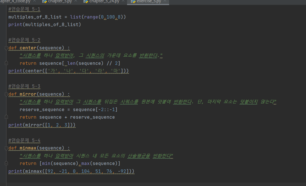This screenshot has height=186, width=306.
Task: Open the apter_4_code.py tab
Action: pos(15,1)
